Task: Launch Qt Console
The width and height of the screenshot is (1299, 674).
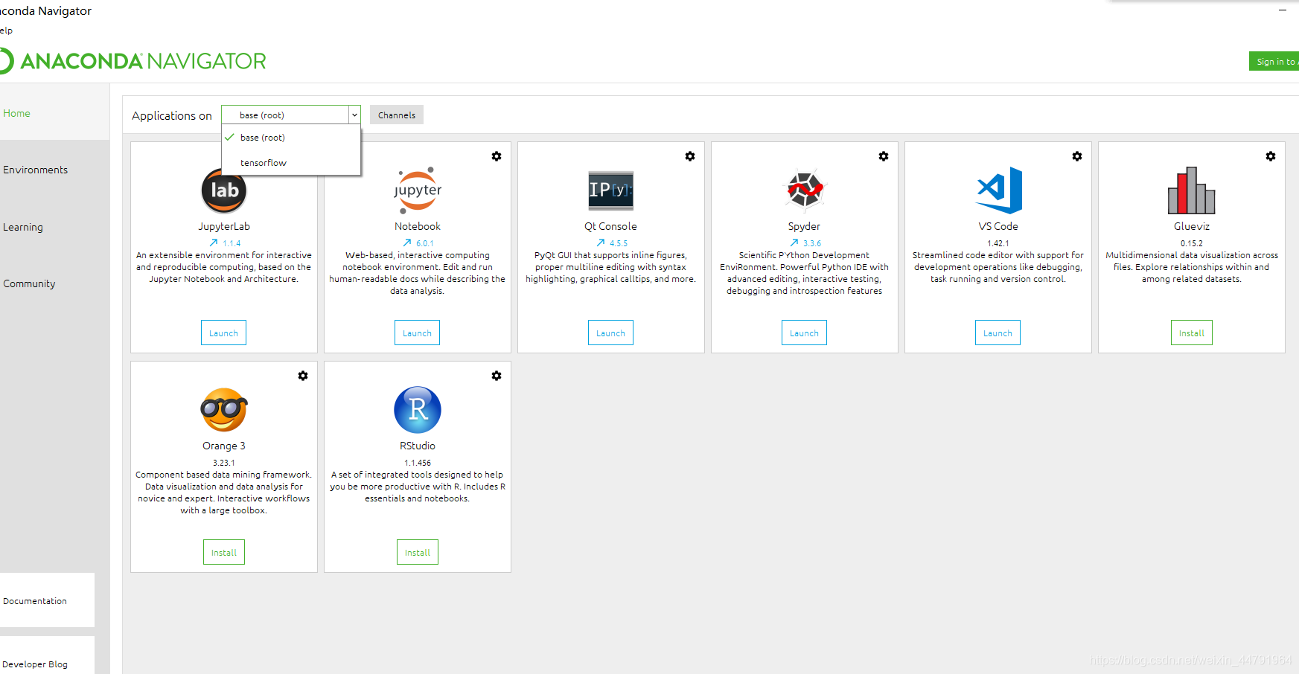Action: [x=610, y=333]
